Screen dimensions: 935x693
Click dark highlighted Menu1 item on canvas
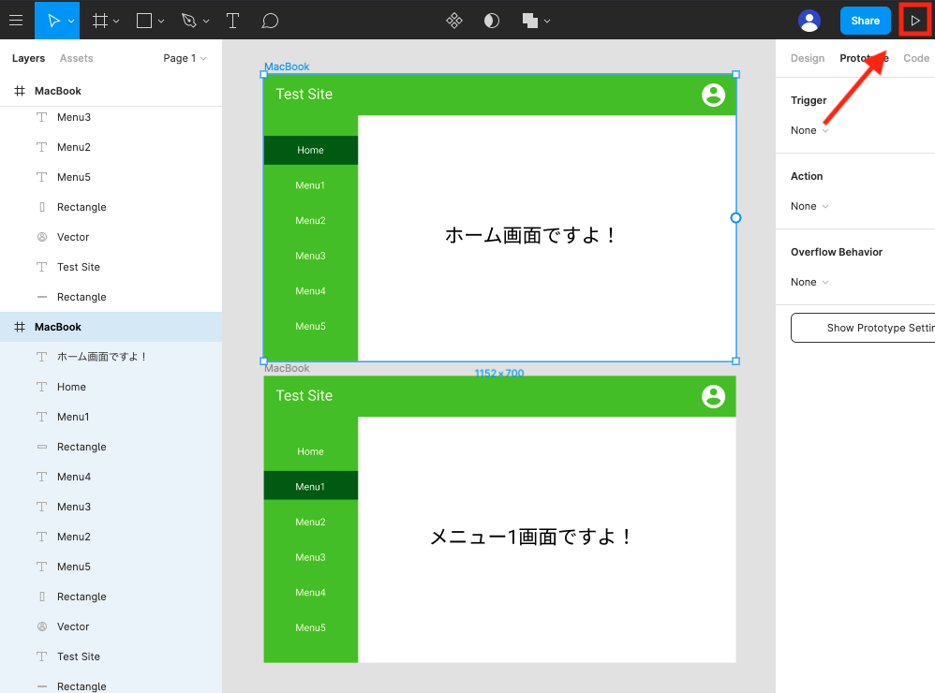(x=311, y=487)
